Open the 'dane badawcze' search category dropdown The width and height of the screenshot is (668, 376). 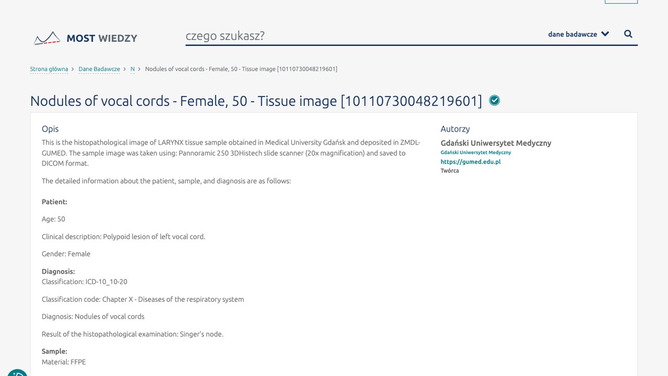pos(578,34)
